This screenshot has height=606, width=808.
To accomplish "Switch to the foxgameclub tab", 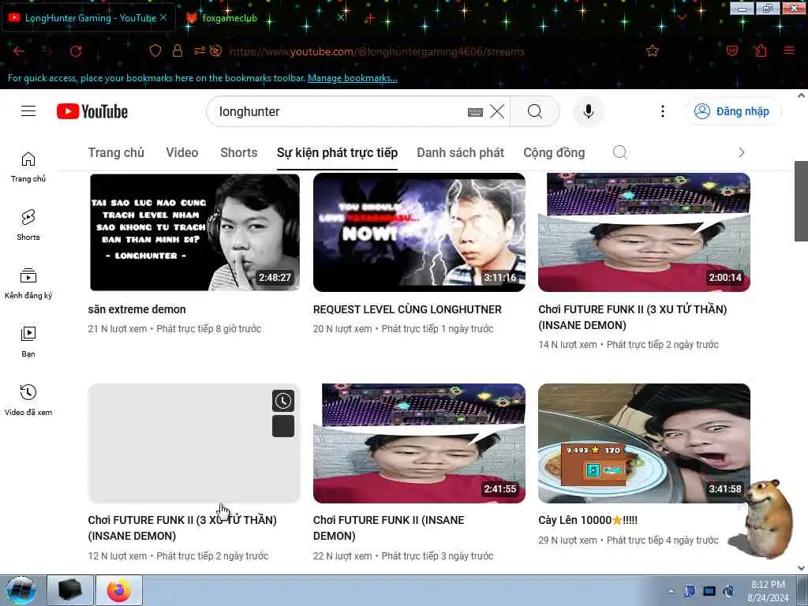I will click(230, 18).
